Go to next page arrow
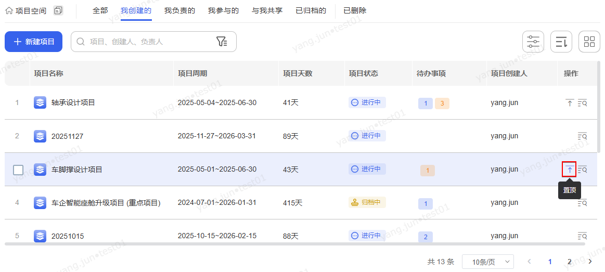This screenshot has width=605, height=272. pos(589,262)
